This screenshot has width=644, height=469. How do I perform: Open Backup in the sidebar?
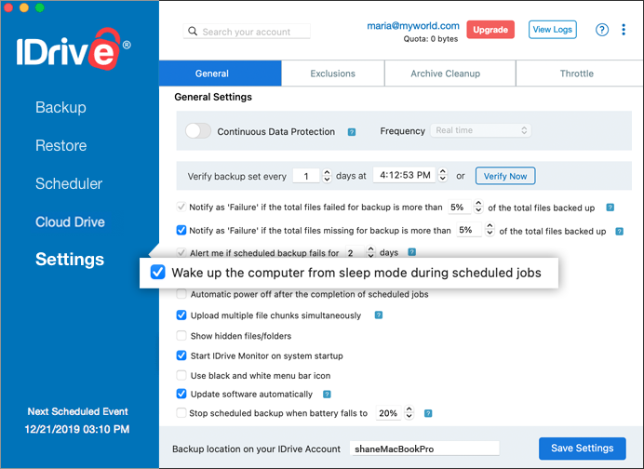pos(60,107)
